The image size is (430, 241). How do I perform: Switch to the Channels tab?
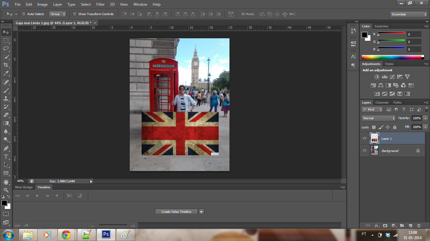[382, 103]
